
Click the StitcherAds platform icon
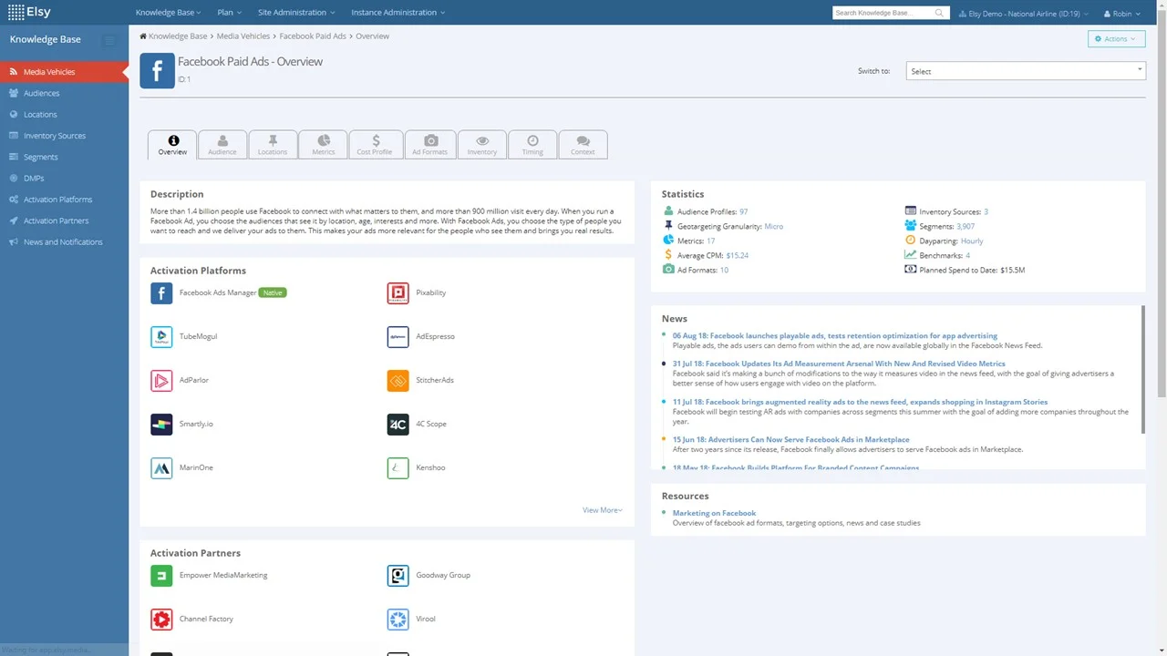point(398,380)
